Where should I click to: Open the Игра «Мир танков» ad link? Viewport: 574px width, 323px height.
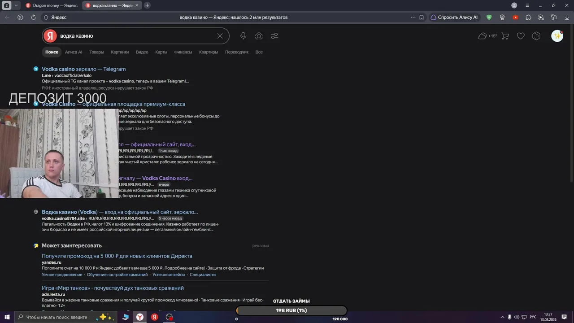[113, 288]
